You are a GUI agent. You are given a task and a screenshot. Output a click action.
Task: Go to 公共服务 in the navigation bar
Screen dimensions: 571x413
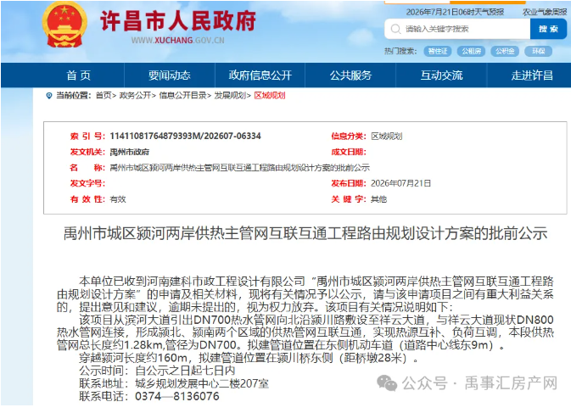[x=350, y=75]
